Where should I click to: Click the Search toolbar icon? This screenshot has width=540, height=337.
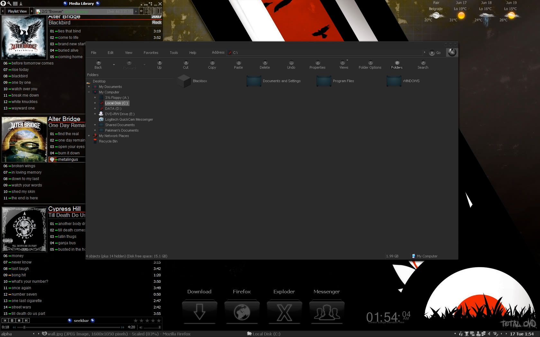423,65
